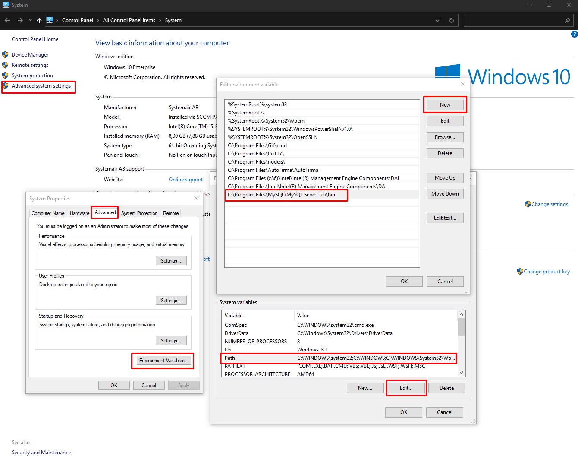Open Control Panel Home link

point(35,39)
